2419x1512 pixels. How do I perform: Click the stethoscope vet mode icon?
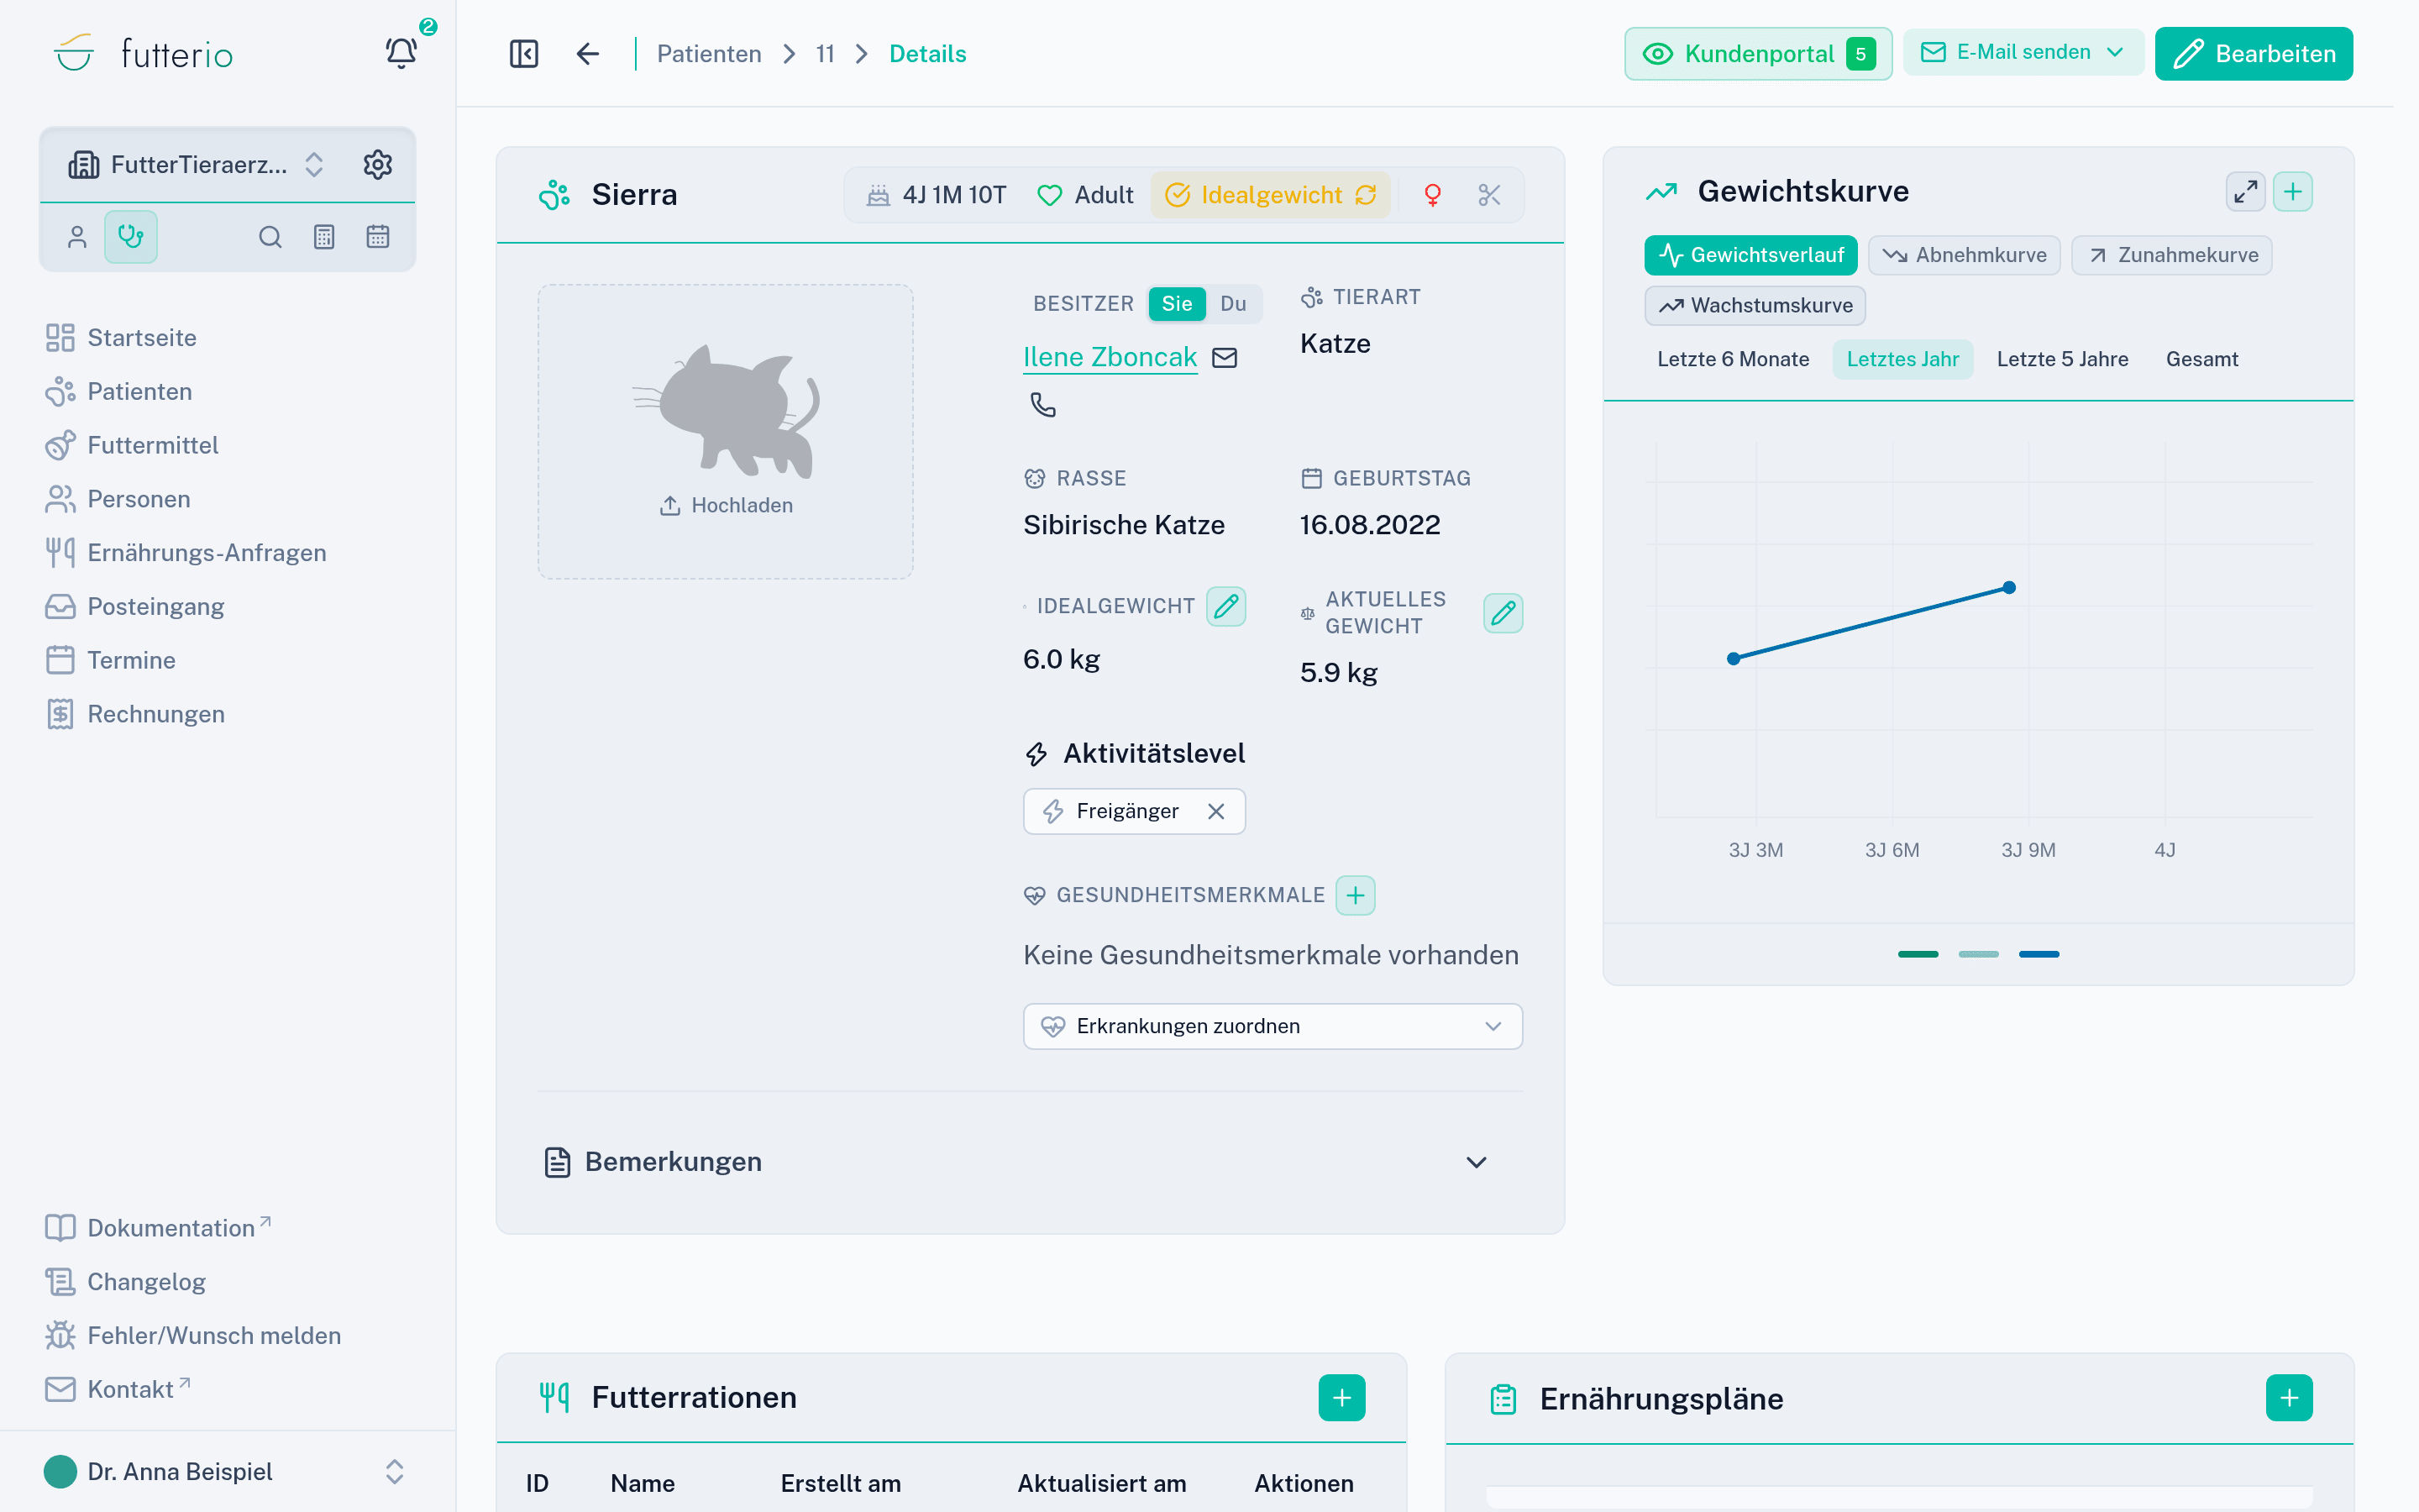click(x=131, y=237)
